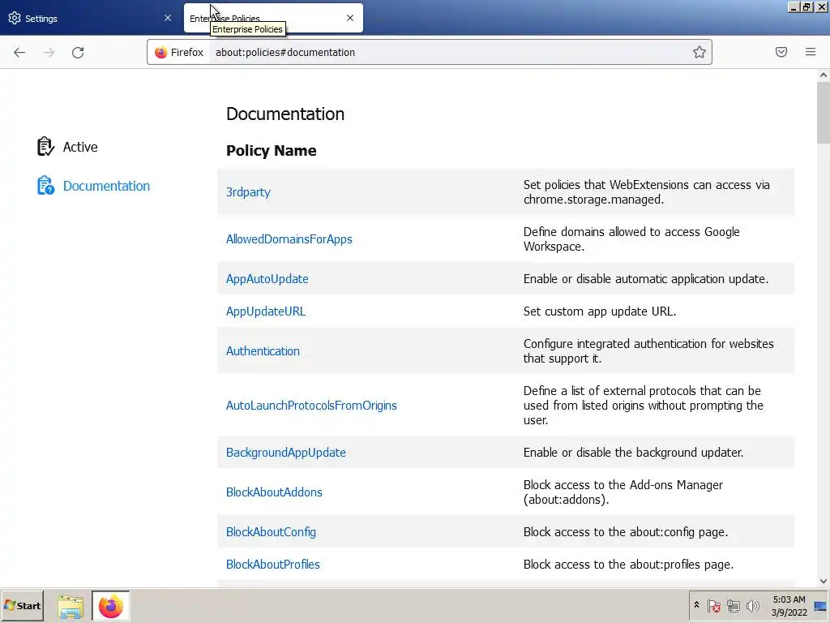
Task: Show hidden system tray icons
Action: (x=696, y=605)
